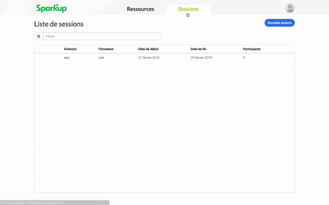
Task: Click the Participants column header
Action: coord(252,49)
